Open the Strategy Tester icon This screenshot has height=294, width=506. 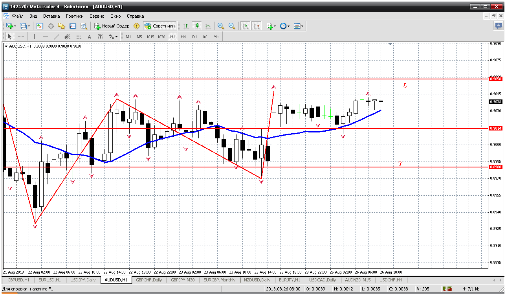point(84,26)
